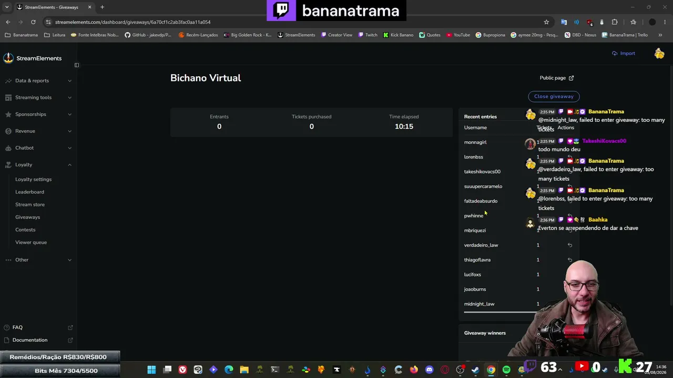Click the StreamElements logo in the sidebar

(32, 58)
